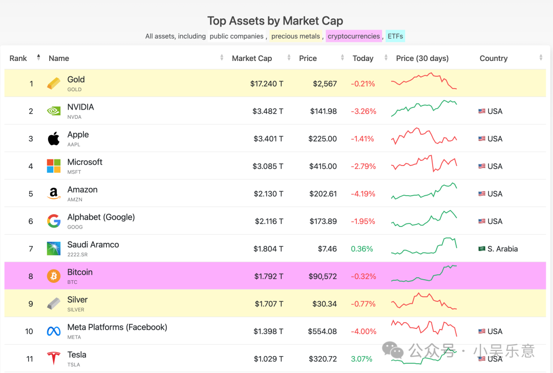The image size is (553, 373).
Task: View Apple 30-day price chart
Action: click(424, 136)
